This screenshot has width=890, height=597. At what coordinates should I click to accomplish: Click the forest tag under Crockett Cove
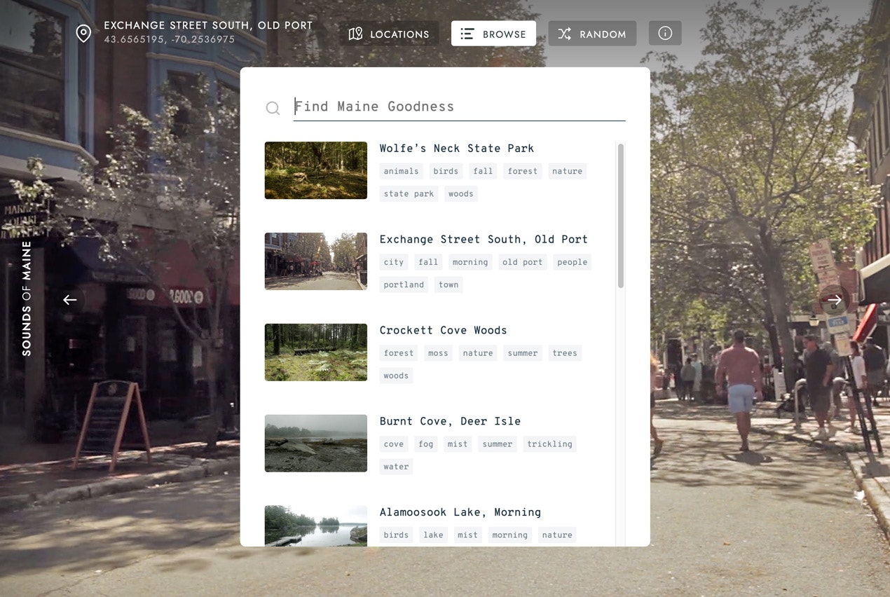coord(399,353)
